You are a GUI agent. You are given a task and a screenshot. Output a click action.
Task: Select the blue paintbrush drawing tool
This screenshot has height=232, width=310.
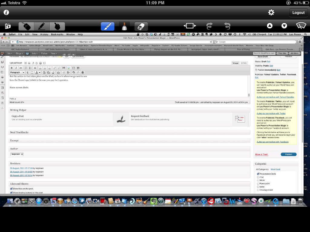point(107,26)
